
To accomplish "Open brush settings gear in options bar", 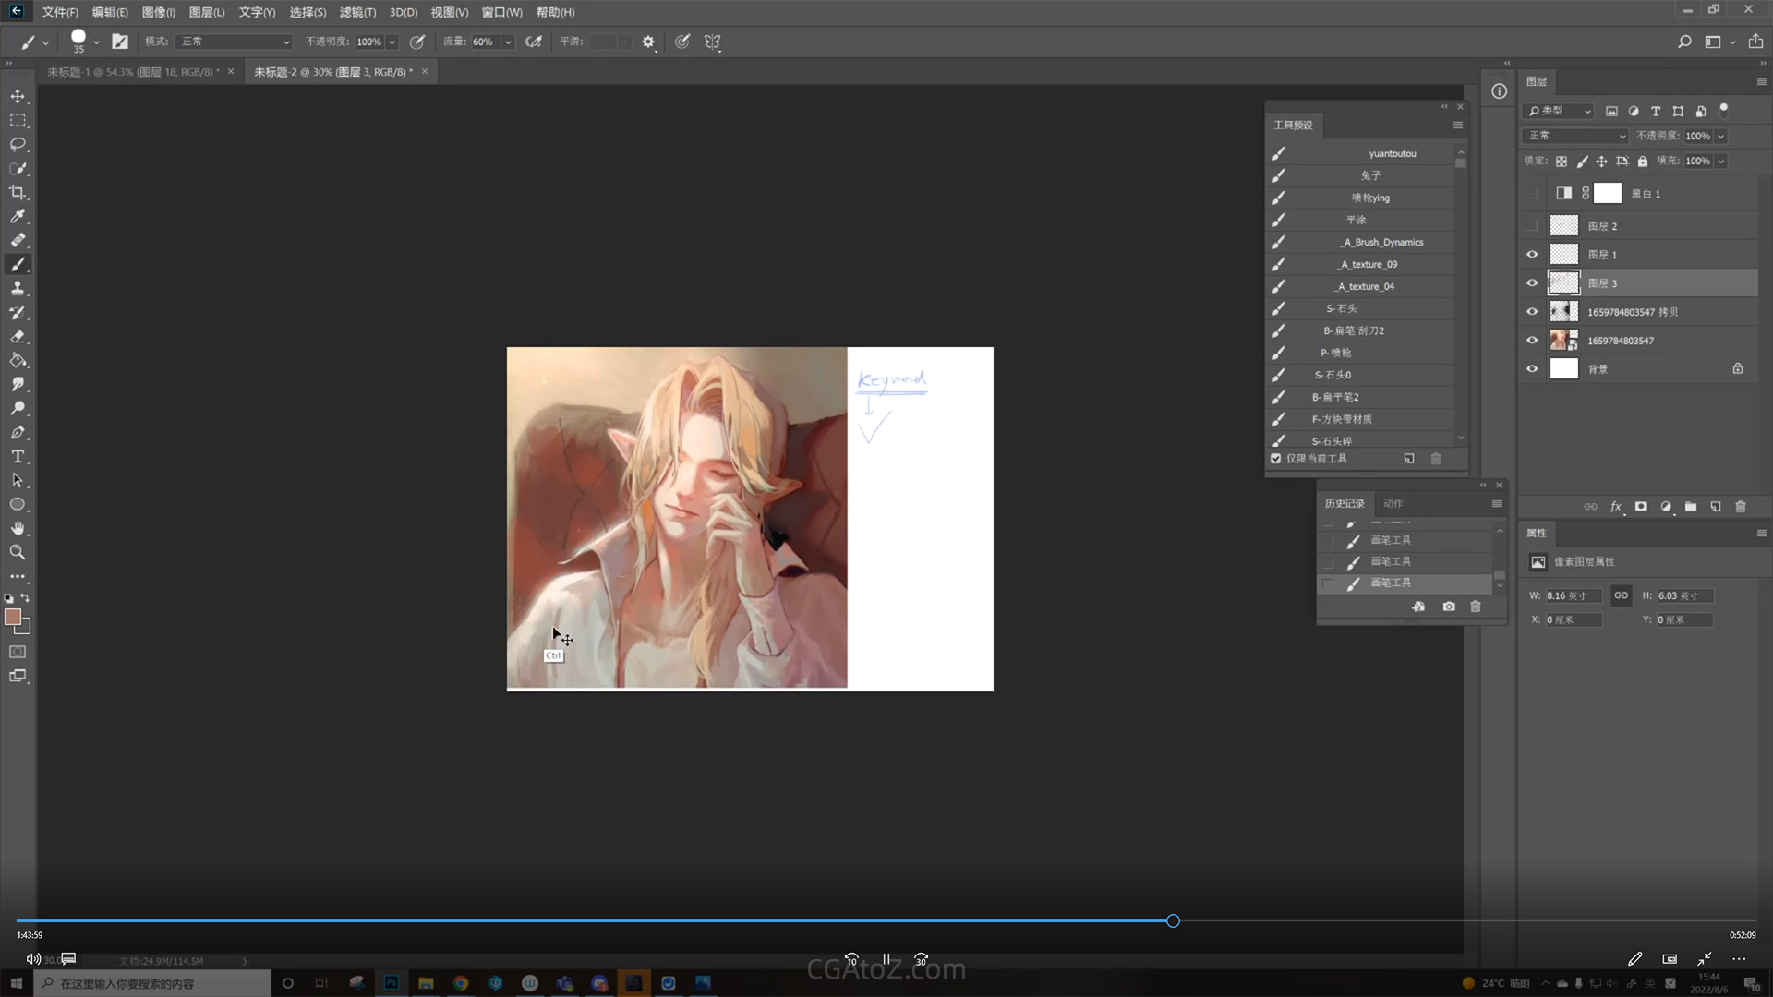I will pos(648,42).
